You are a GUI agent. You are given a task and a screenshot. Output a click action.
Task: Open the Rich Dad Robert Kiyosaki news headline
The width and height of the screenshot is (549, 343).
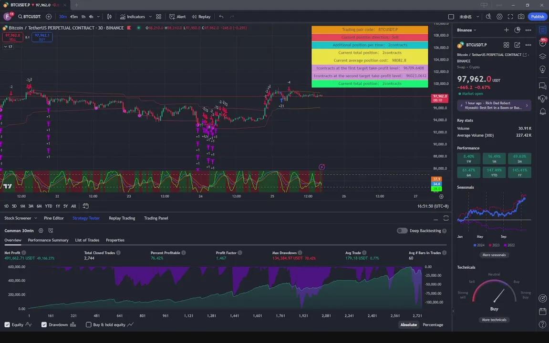[494, 105]
